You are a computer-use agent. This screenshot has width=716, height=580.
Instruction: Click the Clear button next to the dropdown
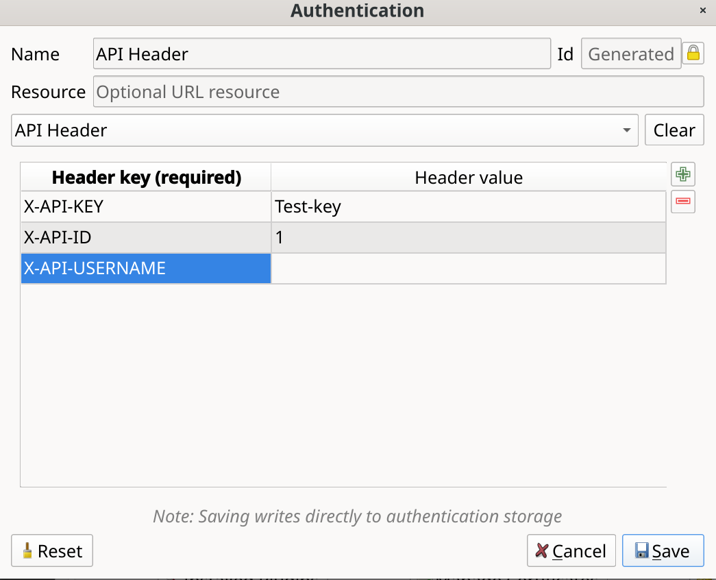point(674,130)
